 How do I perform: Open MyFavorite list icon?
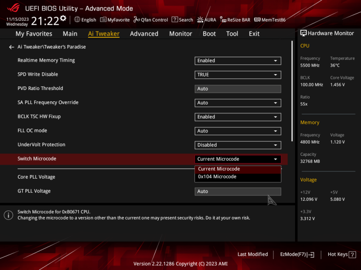pyautogui.click(x=103, y=20)
